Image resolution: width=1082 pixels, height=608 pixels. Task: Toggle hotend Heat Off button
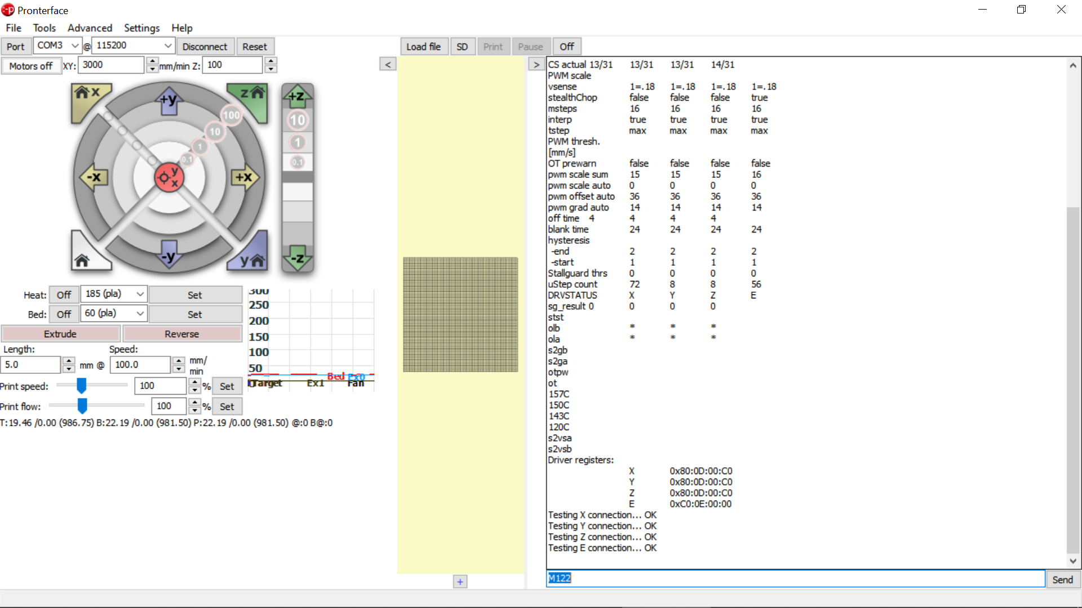[x=64, y=295]
